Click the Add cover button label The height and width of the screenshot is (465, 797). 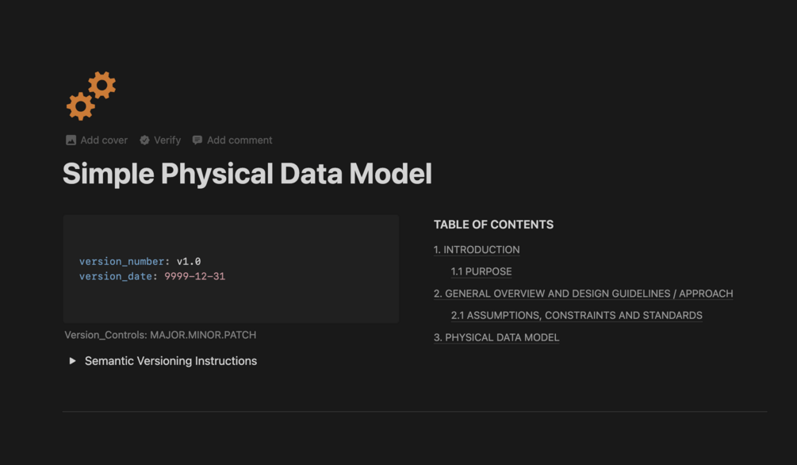104,140
